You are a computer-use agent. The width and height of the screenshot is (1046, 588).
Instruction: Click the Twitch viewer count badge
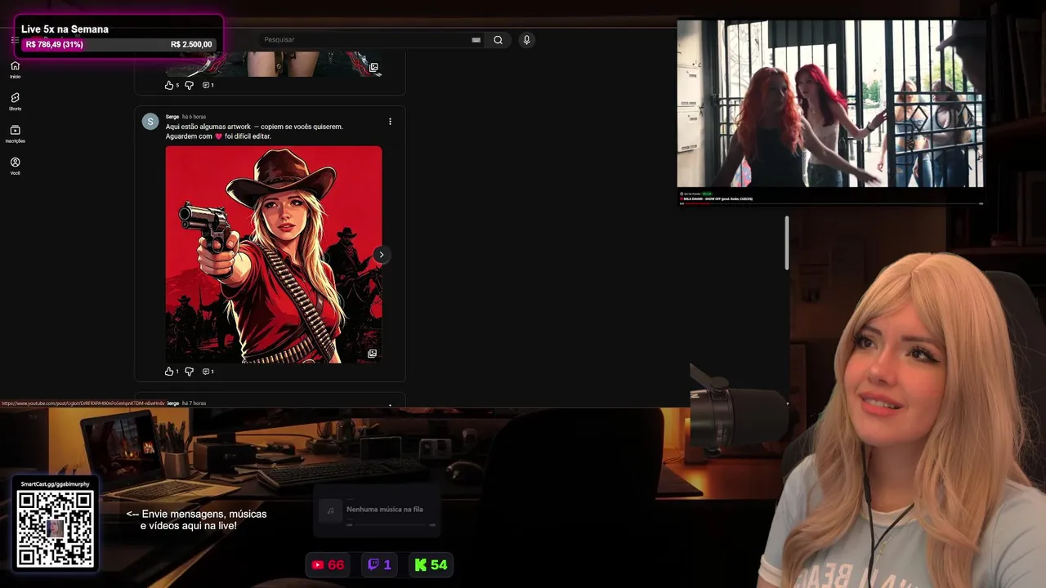click(x=379, y=564)
